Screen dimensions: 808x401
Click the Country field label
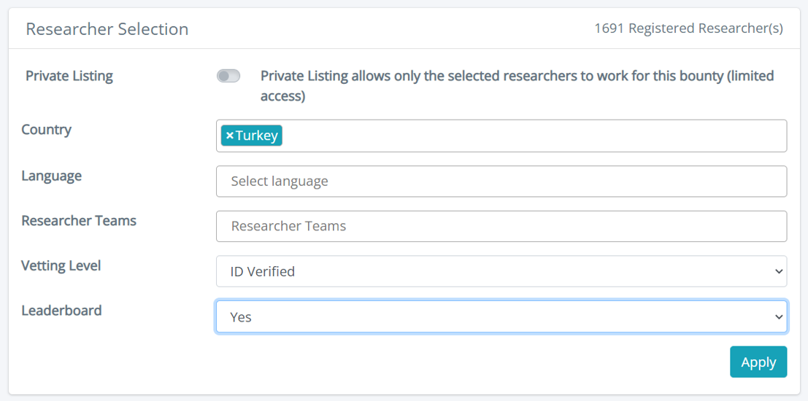47,130
